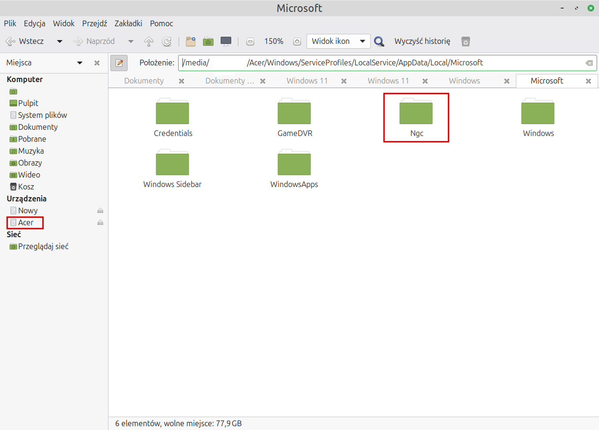Image resolution: width=599 pixels, height=430 pixels.
Task: Select the GameDVR folder
Action: pos(295,118)
